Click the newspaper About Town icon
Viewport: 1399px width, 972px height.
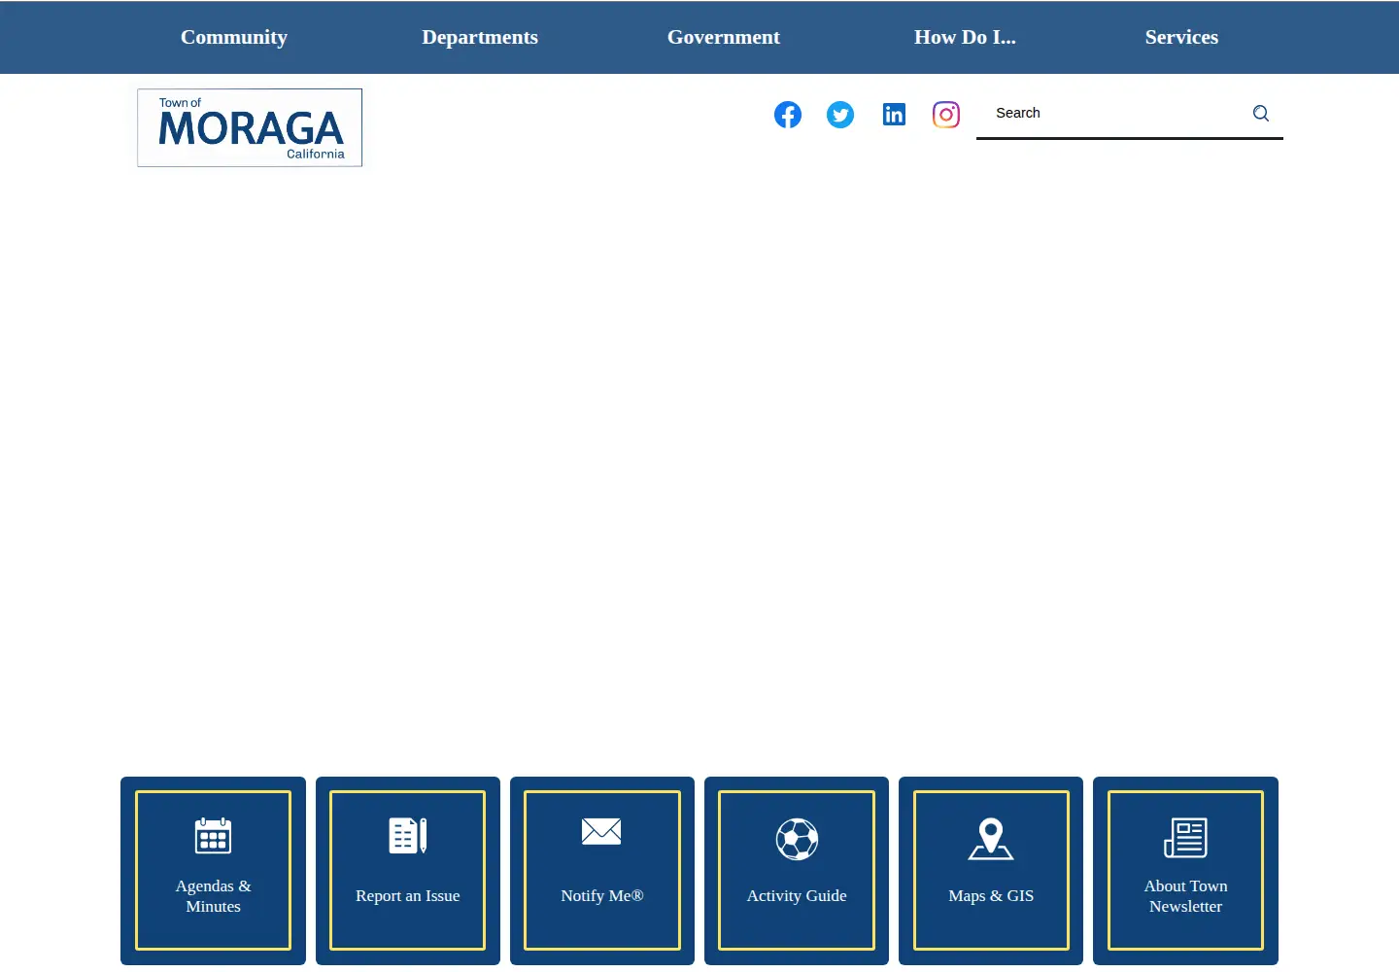(x=1185, y=838)
